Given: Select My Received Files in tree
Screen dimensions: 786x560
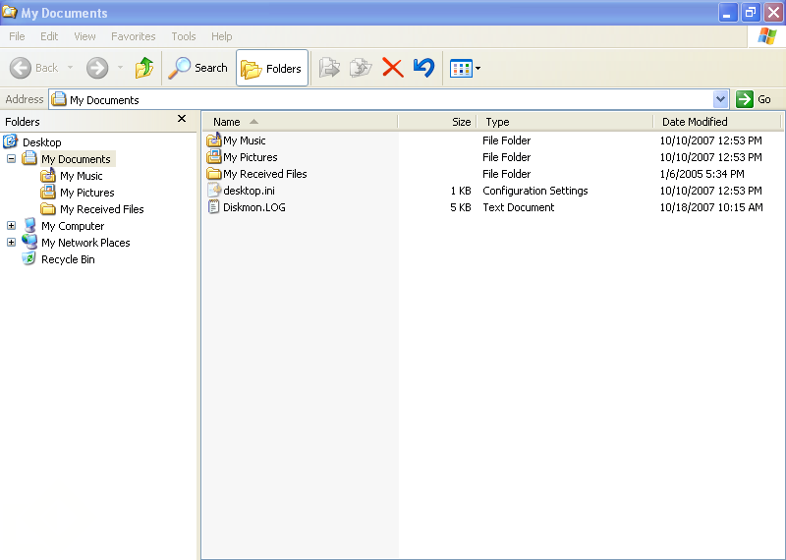Looking at the screenshot, I should [102, 209].
